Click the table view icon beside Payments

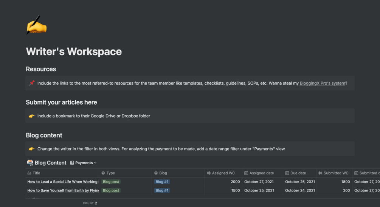(72, 163)
